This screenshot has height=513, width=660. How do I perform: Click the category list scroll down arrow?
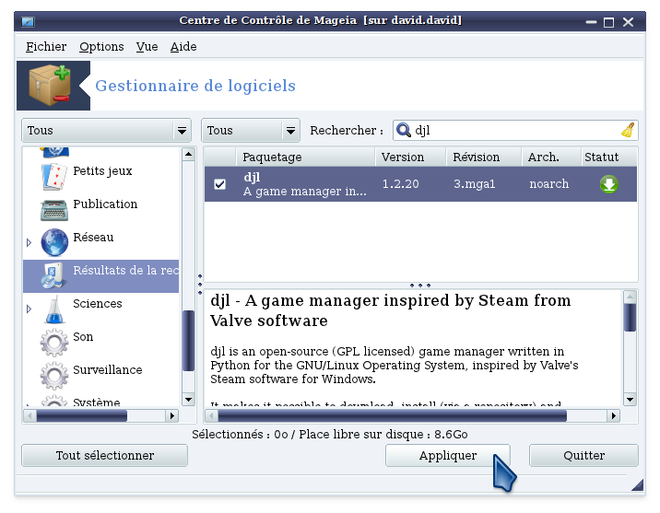pos(188,400)
